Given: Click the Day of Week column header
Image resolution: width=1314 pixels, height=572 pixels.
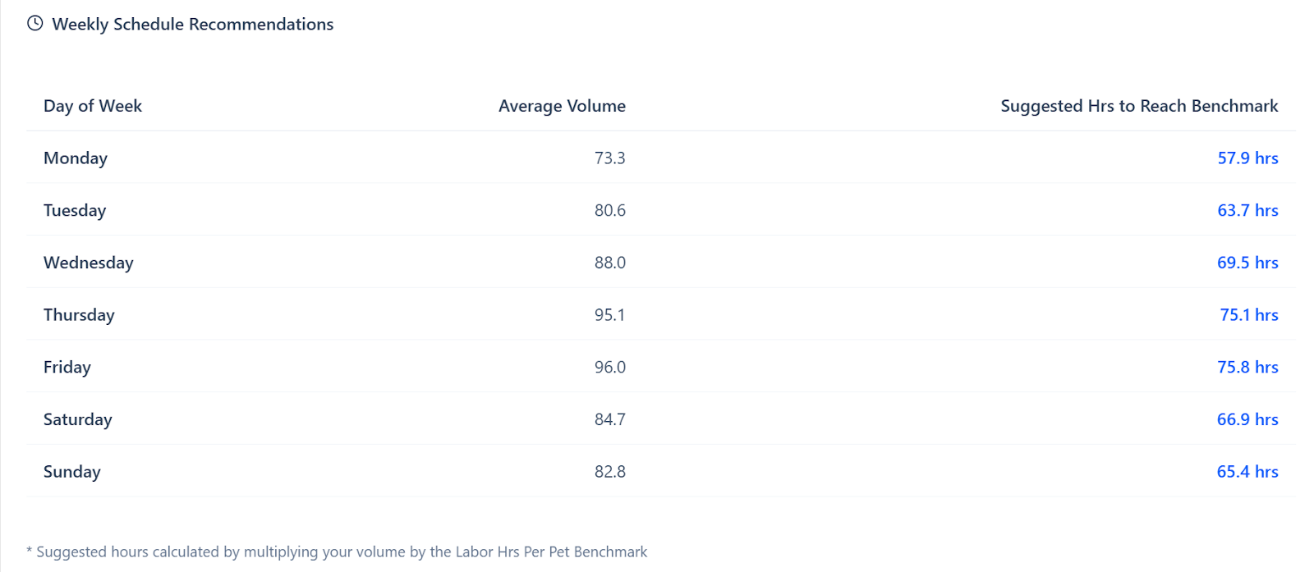Looking at the screenshot, I should [x=93, y=106].
